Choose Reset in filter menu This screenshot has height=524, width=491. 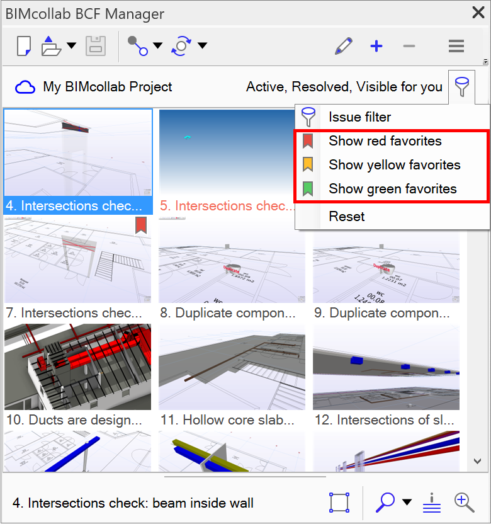tap(392, 217)
